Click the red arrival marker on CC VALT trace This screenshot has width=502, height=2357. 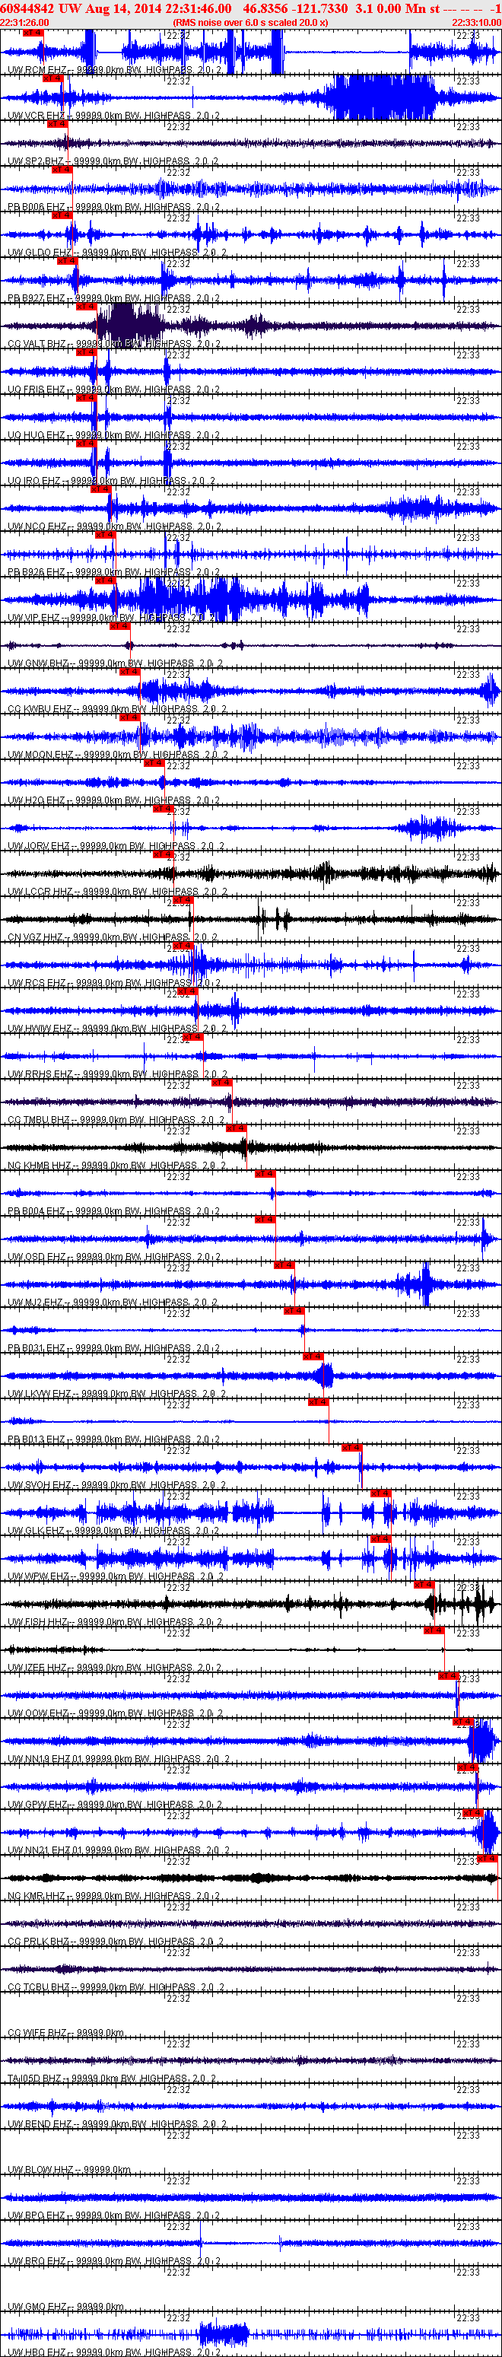pos(86,307)
